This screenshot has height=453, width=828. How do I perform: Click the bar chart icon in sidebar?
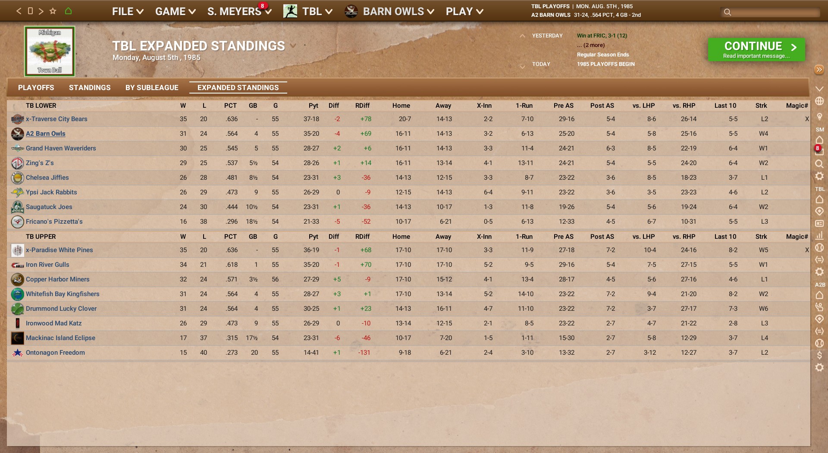coord(819,235)
